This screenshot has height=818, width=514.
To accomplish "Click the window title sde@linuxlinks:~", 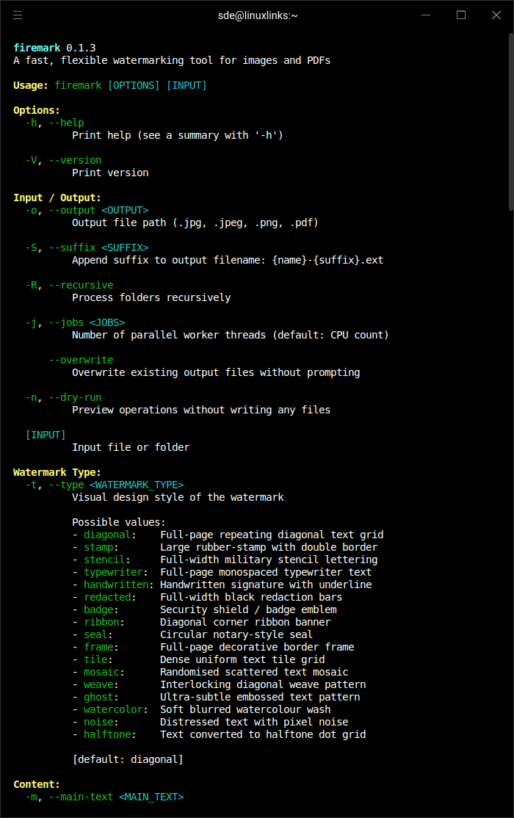I will point(258,15).
